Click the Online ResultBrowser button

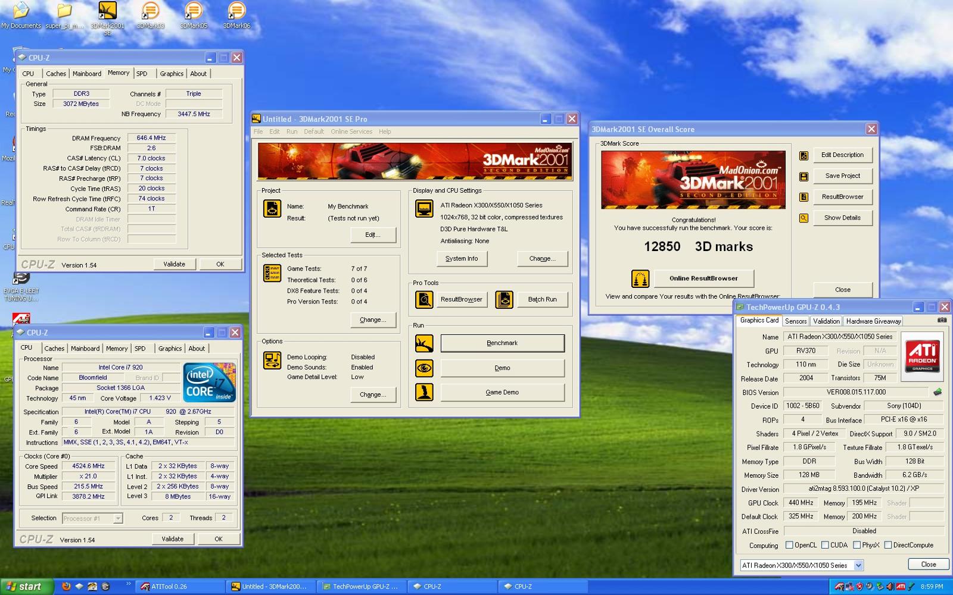tap(703, 278)
